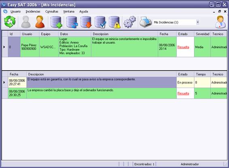This screenshot has height=168, width=229.
Task: Click the Media severity cell
Action: [x=202, y=47]
